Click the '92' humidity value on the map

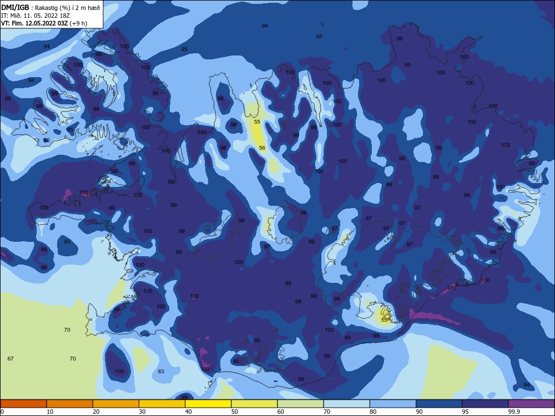[x=47, y=140]
